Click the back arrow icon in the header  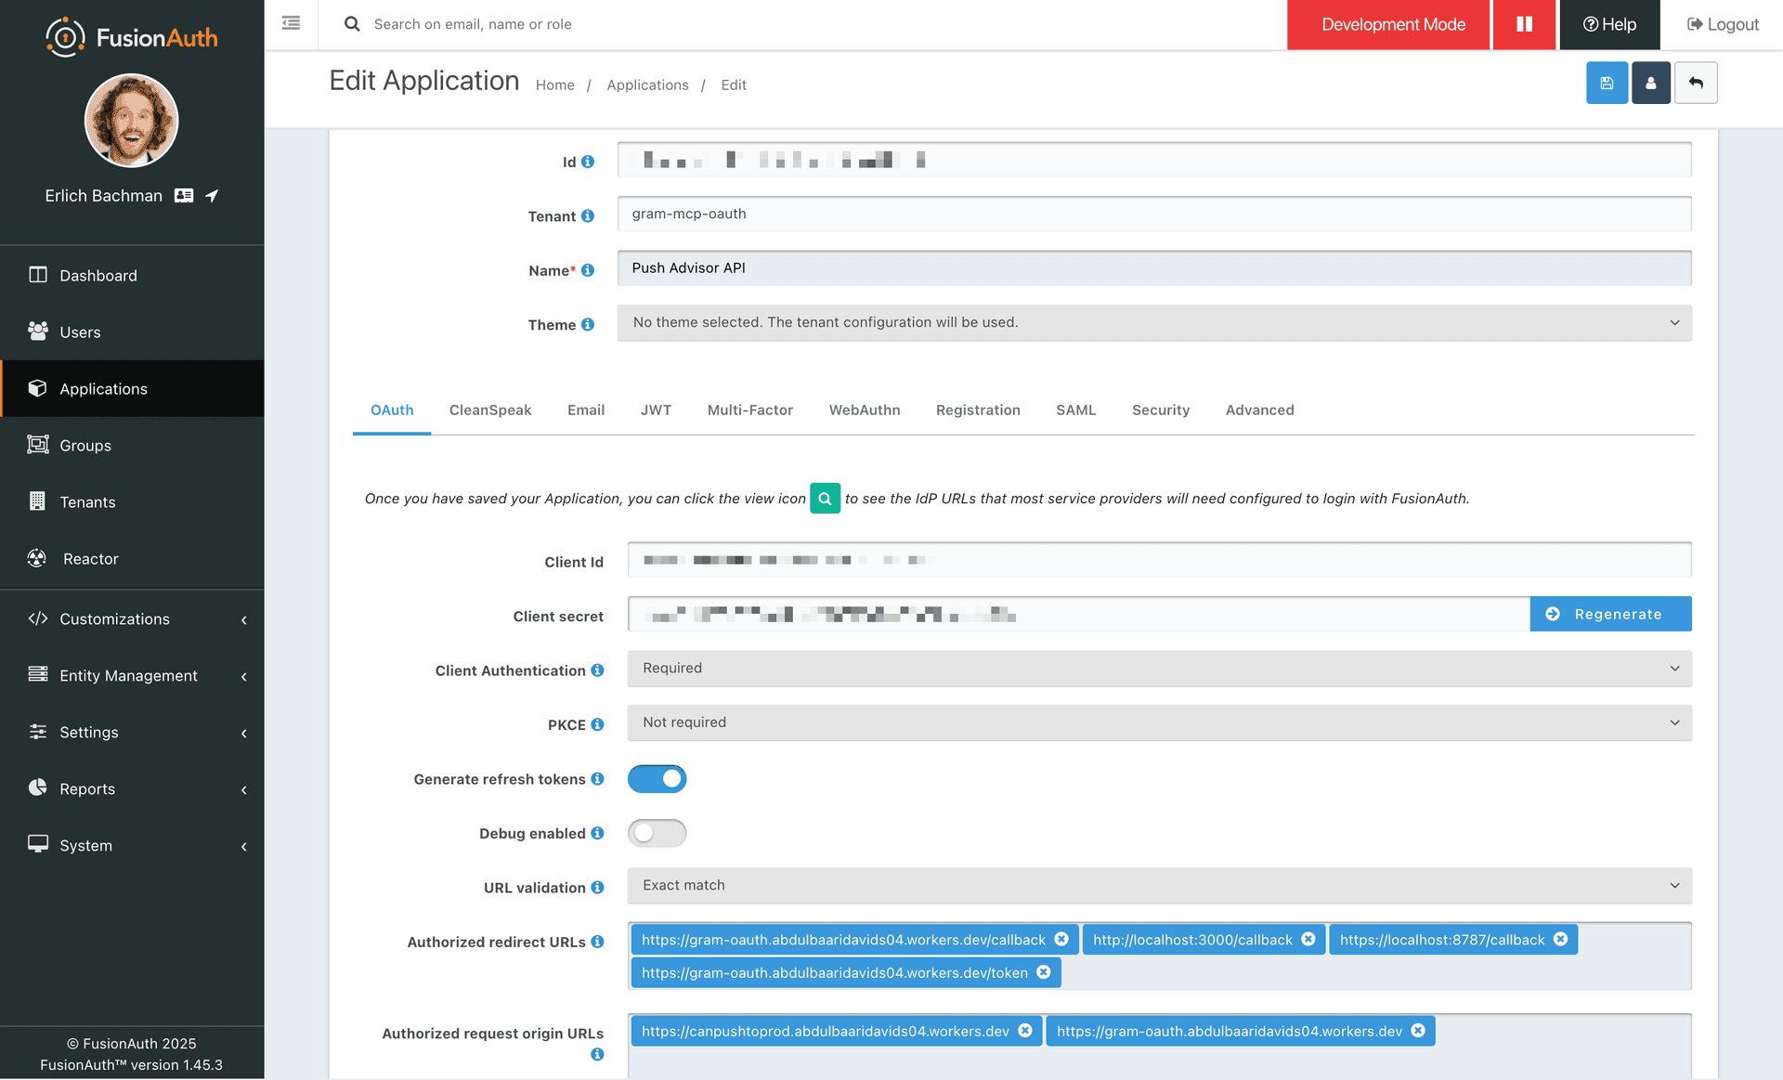[1696, 83]
